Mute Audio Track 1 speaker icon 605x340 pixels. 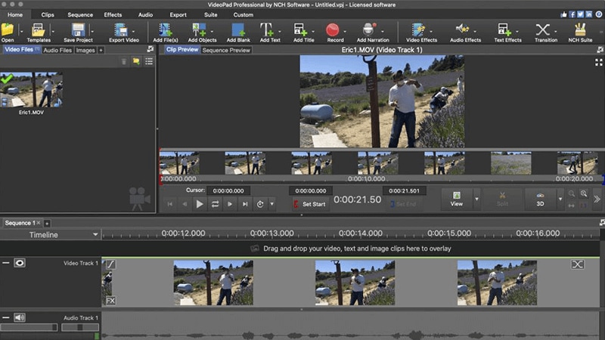(x=20, y=318)
